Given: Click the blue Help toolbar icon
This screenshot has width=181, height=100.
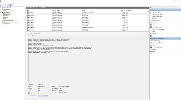Looking at the screenshot, I should tap(10, 5).
